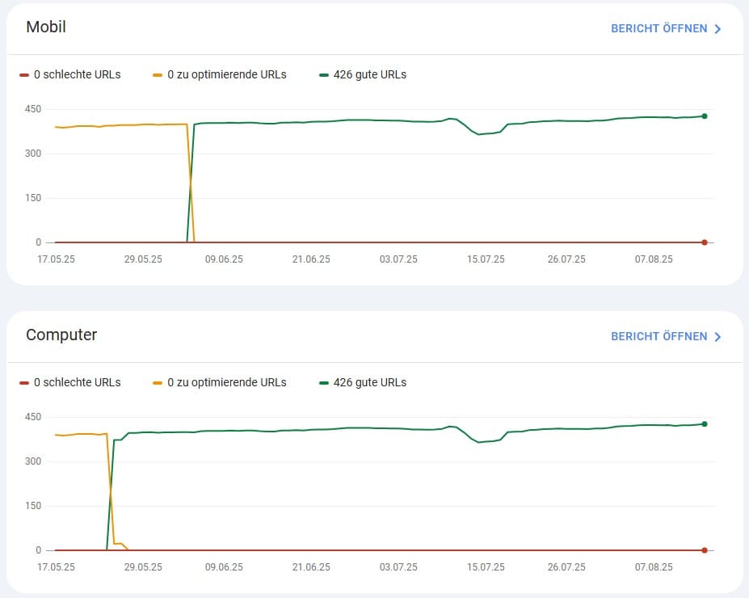Click the 450 axis value on Mobil chart
The height and width of the screenshot is (598, 749).
(x=32, y=109)
